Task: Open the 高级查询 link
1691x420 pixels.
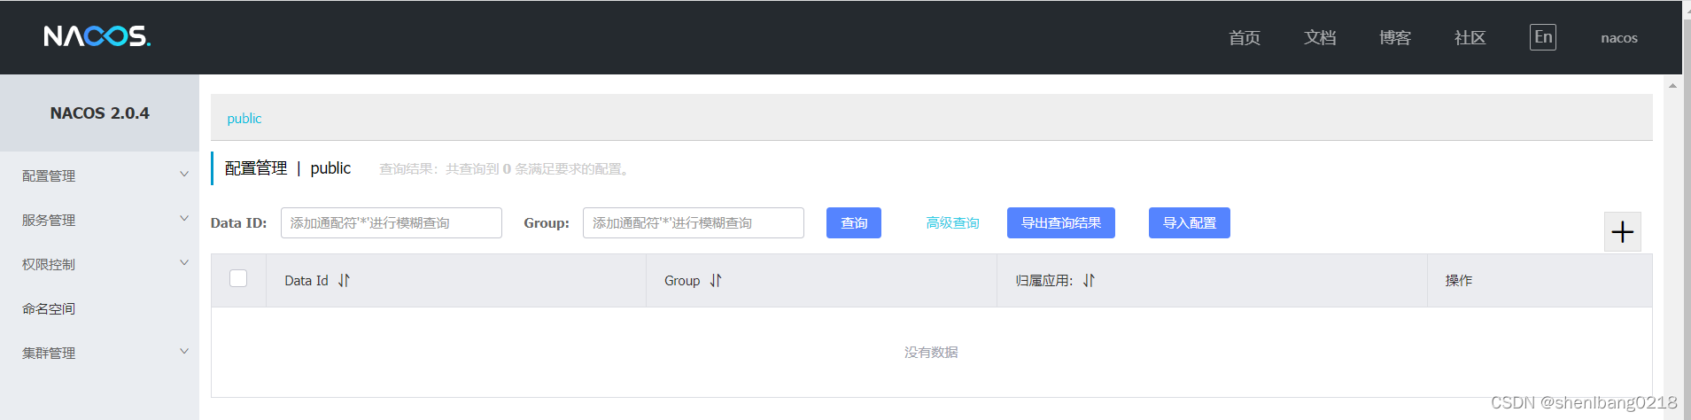Action: pos(952,223)
